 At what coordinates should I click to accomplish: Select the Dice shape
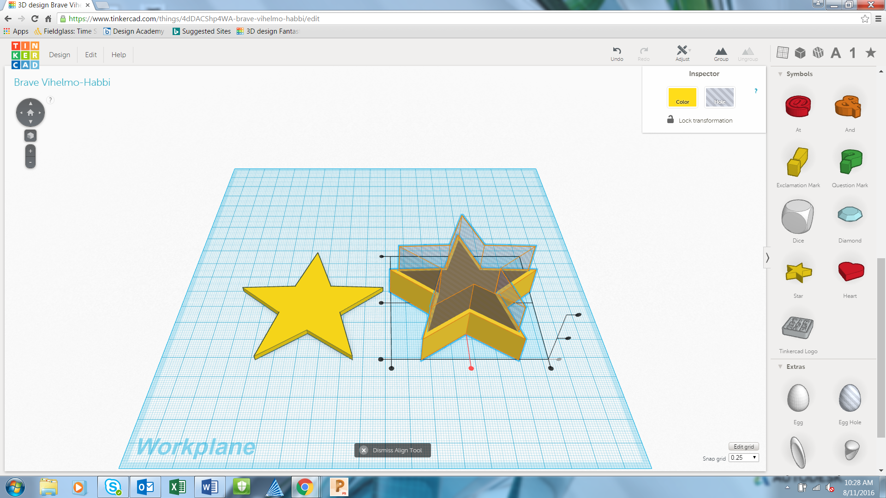pyautogui.click(x=798, y=217)
